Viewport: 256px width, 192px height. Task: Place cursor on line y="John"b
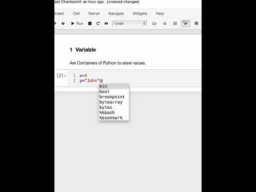pyautogui.click(x=91, y=81)
